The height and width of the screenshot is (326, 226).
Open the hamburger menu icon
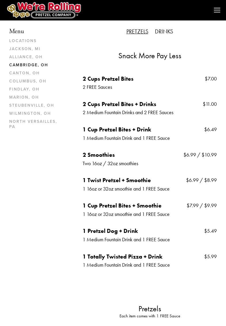pyautogui.click(x=217, y=10)
